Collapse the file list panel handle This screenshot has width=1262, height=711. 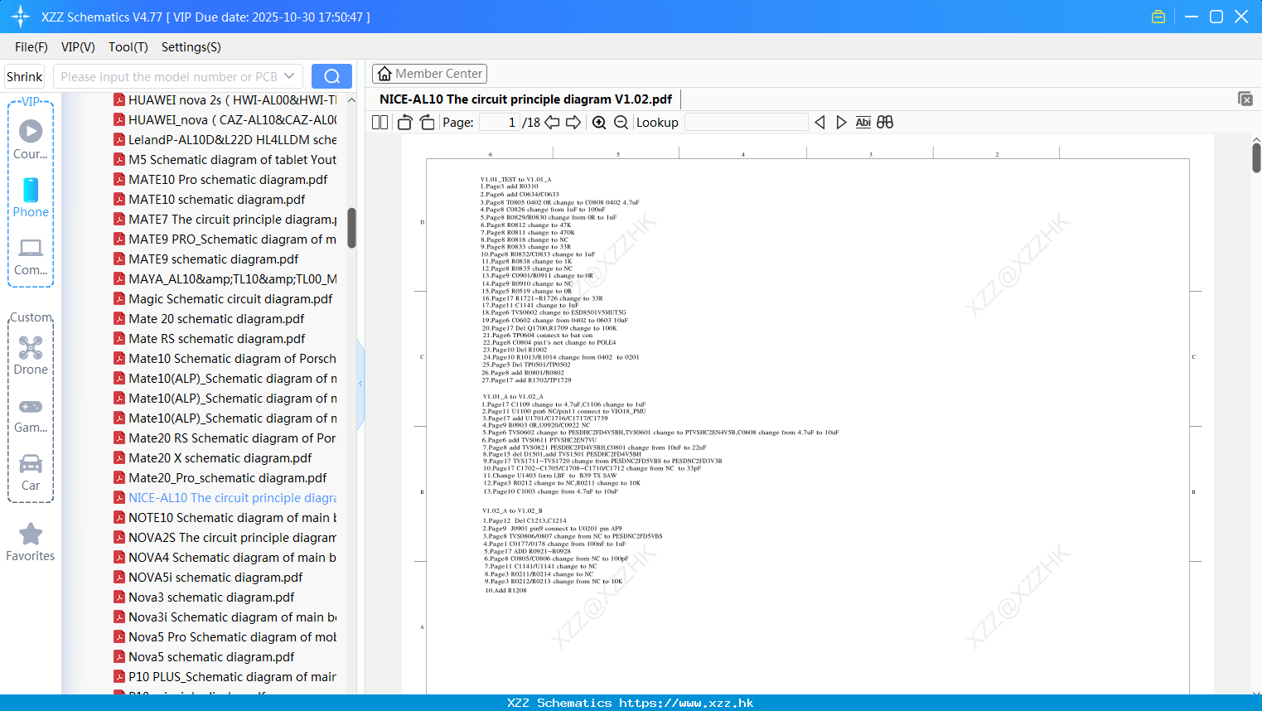[360, 384]
